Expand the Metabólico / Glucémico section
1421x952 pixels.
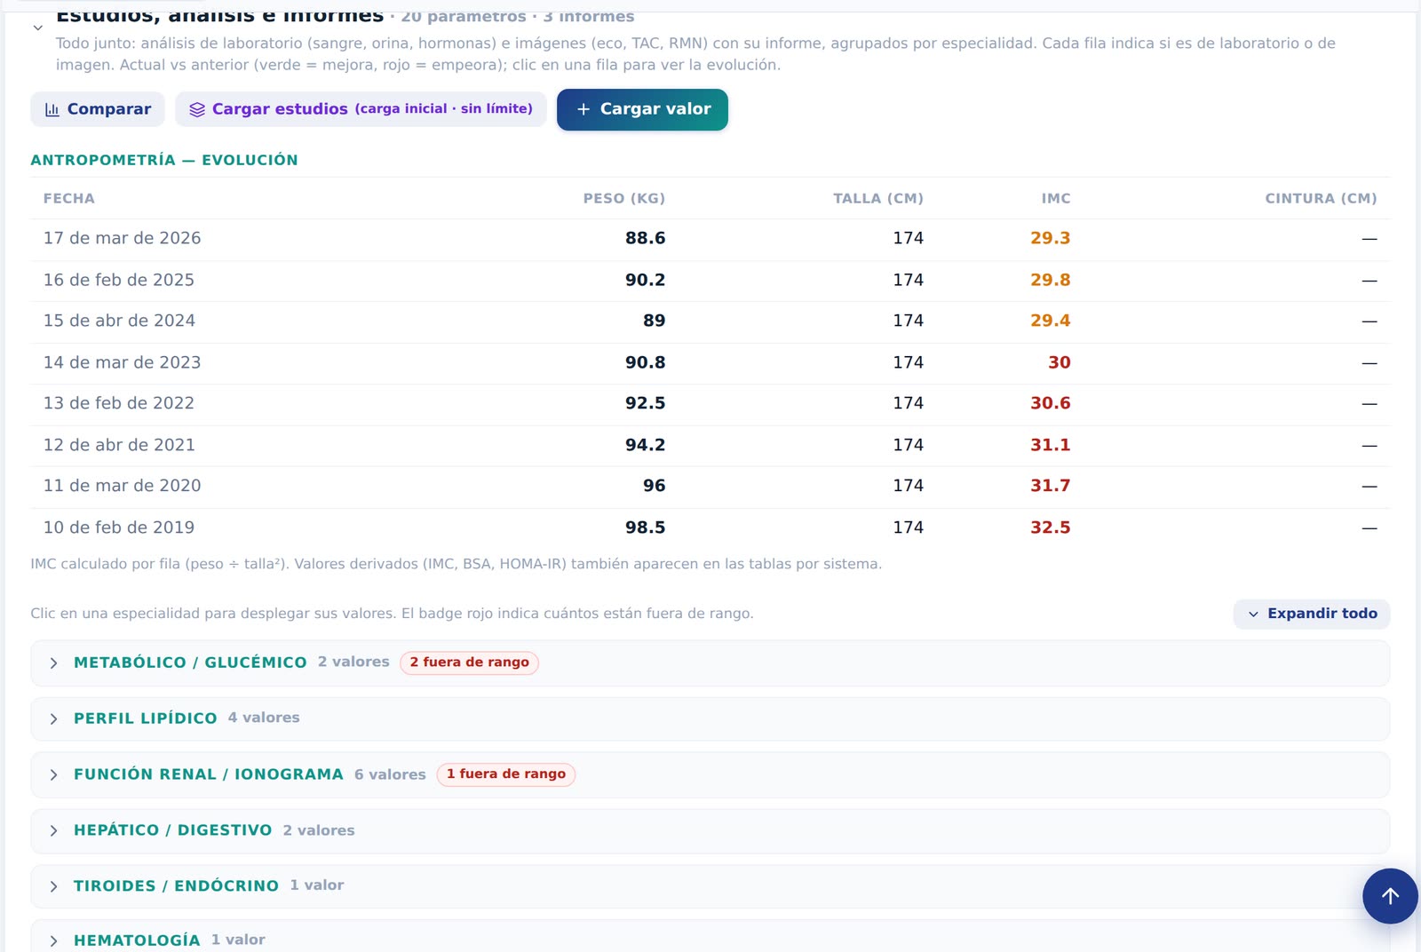pos(710,662)
